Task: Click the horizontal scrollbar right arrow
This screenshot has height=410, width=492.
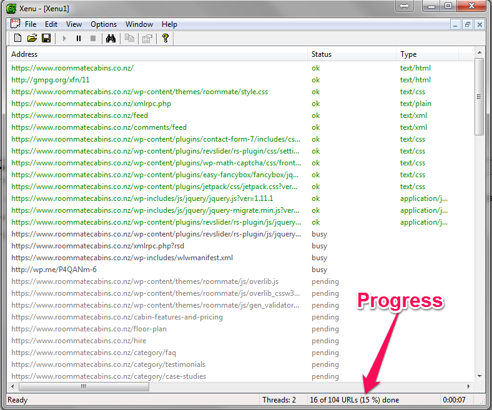Action: tap(468, 386)
